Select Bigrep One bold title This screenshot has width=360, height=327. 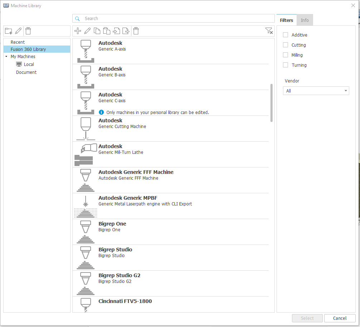click(x=112, y=224)
